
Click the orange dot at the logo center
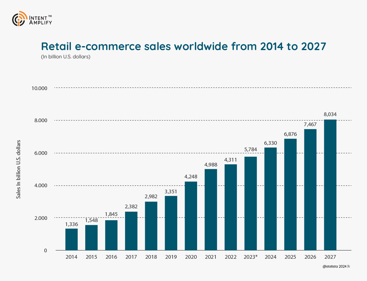point(18,20)
